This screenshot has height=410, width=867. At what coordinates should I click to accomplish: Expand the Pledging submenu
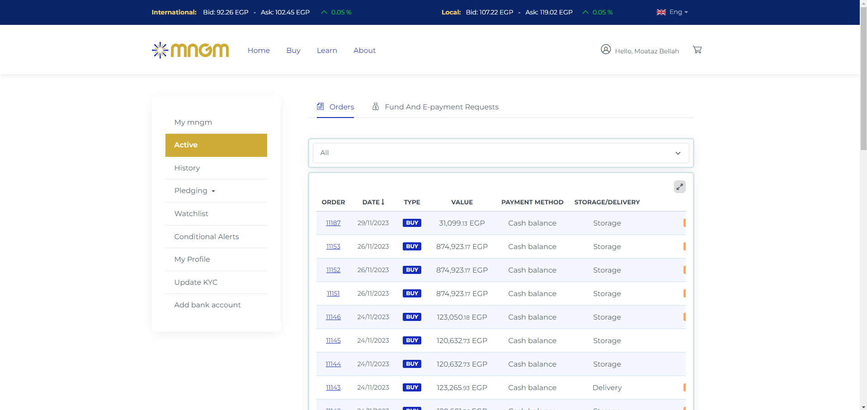coord(195,191)
